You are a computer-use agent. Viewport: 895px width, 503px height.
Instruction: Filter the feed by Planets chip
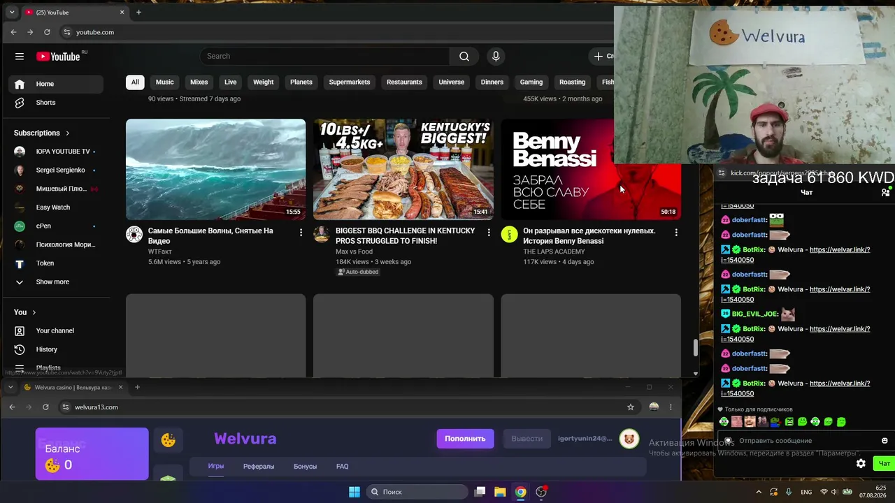tap(301, 82)
